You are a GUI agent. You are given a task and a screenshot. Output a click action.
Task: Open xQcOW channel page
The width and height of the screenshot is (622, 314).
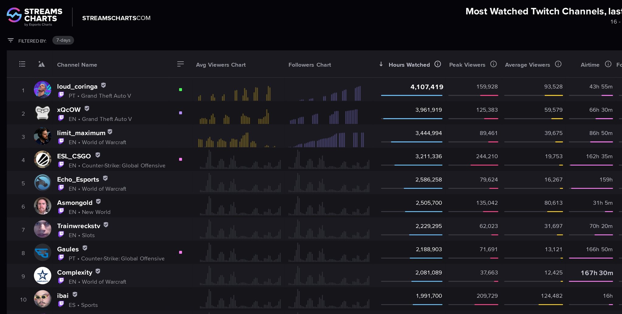(x=69, y=110)
